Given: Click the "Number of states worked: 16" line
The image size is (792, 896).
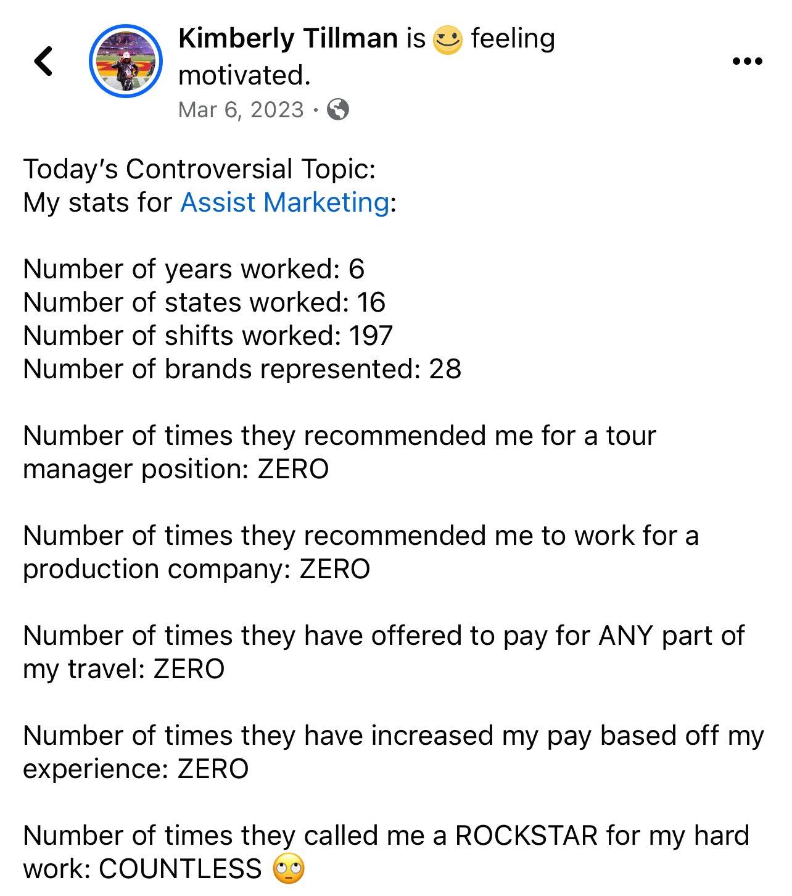Looking at the screenshot, I should tap(204, 302).
